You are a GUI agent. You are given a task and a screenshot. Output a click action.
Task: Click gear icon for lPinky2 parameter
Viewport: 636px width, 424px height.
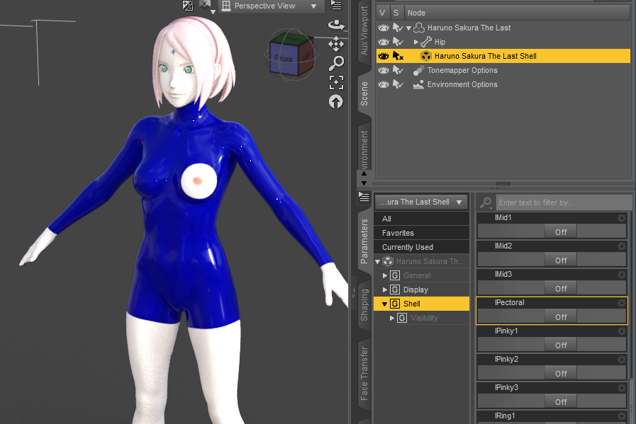(x=621, y=360)
